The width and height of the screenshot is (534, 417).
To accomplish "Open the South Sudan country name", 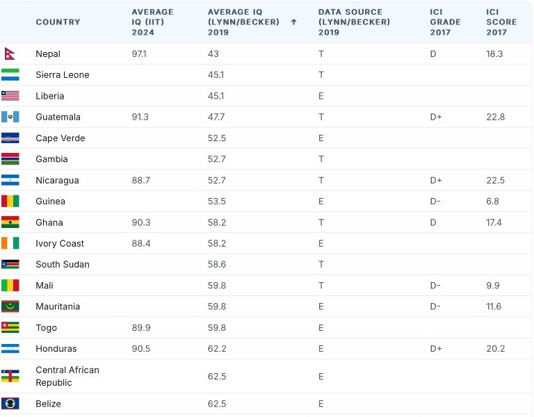I will [63, 264].
